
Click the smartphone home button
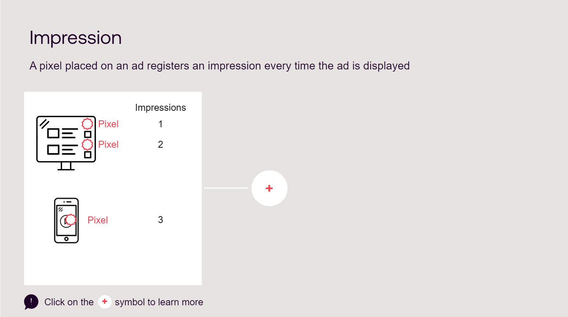click(66, 239)
